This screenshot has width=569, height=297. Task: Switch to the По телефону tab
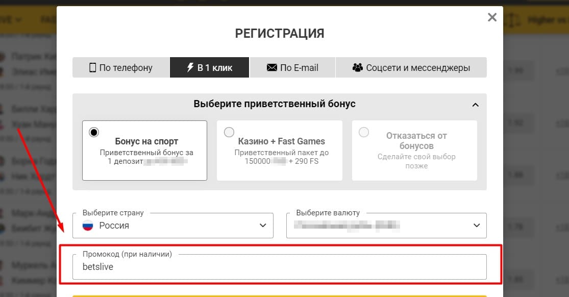coord(121,67)
